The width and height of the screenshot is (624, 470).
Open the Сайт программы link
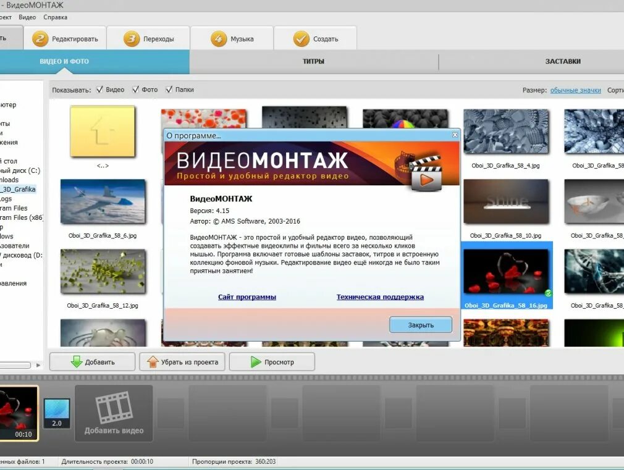(x=247, y=297)
